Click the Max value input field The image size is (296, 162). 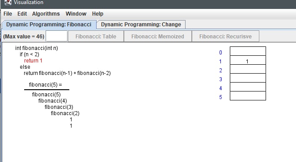tap(57, 36)
